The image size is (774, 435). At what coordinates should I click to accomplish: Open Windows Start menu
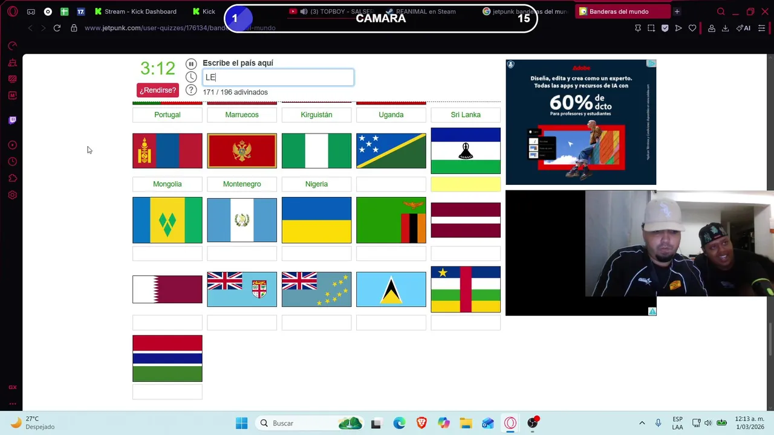[241, 423]
